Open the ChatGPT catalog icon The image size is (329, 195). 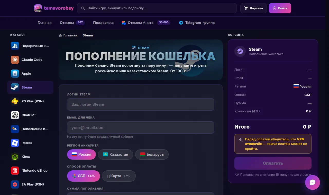pyautogui.click(x=15, y=115)
